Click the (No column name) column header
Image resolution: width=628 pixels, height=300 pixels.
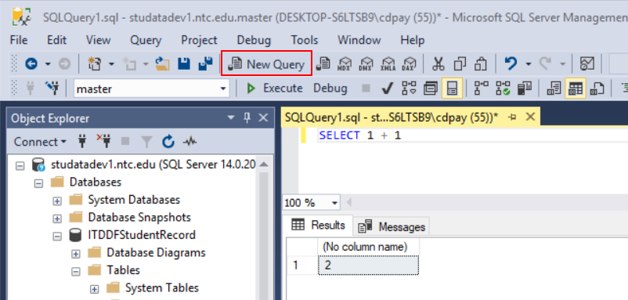click(369, 248)
